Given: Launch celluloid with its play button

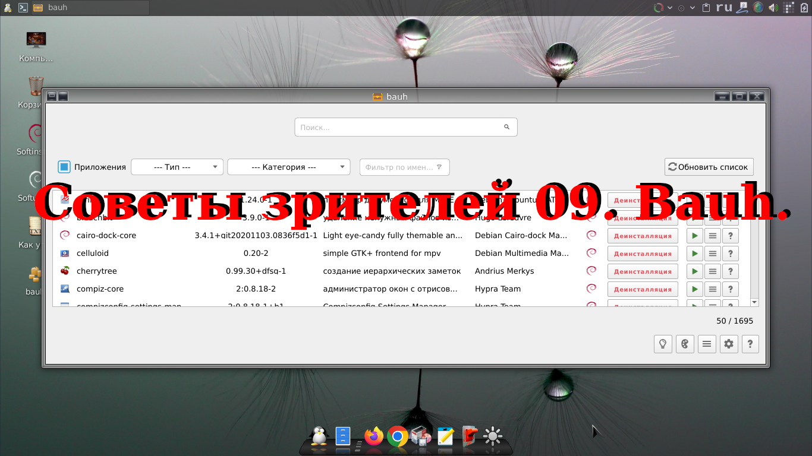Looking at the screenshot, I should 694,254.
